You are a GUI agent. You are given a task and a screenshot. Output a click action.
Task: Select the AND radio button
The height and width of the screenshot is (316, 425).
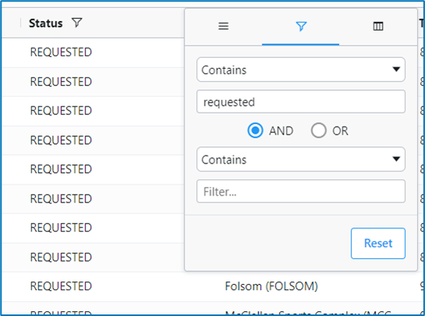(x=255, y=131)
